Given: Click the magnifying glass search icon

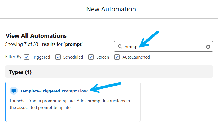Looking at the screenshot, I should tap(120, 47).
